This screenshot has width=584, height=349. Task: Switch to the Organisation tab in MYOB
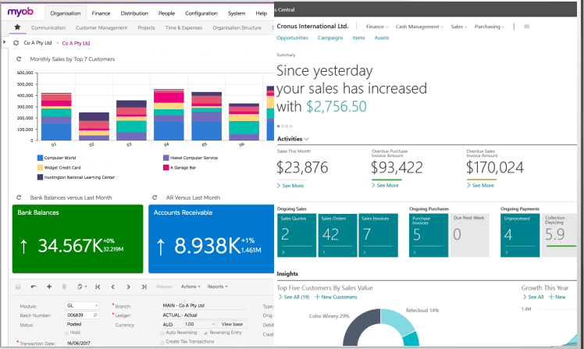click(65, 13)
